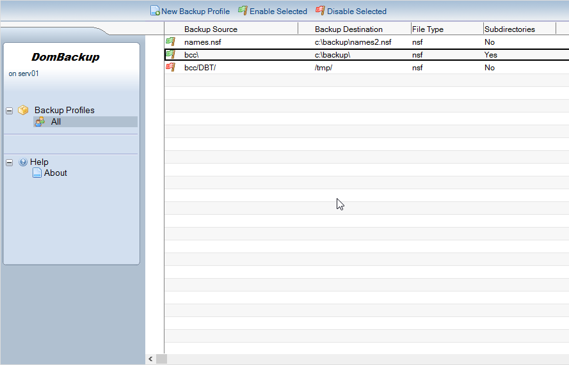This screenshot has height=365, width=569.
Task: Click the About document icon
Action: click(x=37, y=173)
